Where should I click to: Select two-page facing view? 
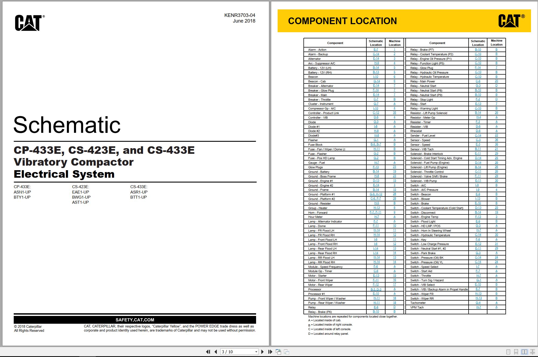pos(524,352)
